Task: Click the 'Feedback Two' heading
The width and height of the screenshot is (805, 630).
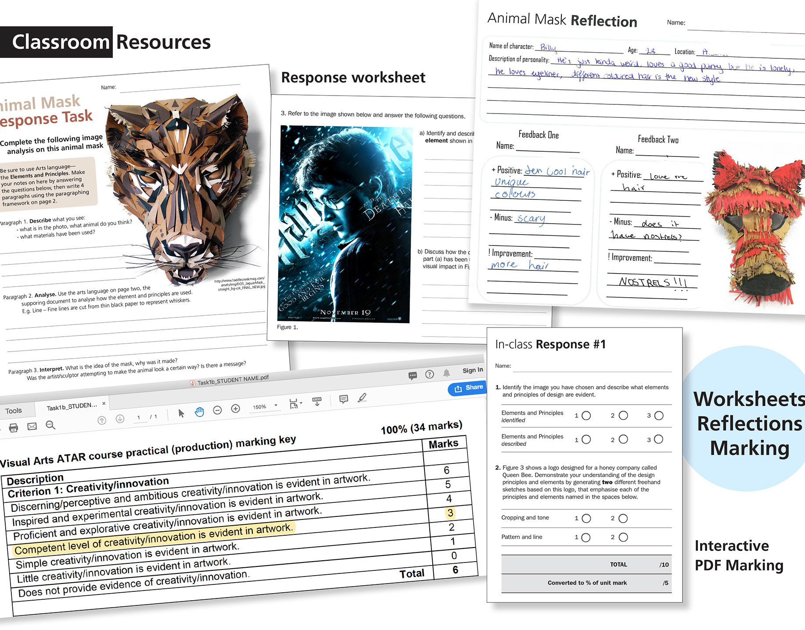Action: pyautogui.click(x=658, y=139)
